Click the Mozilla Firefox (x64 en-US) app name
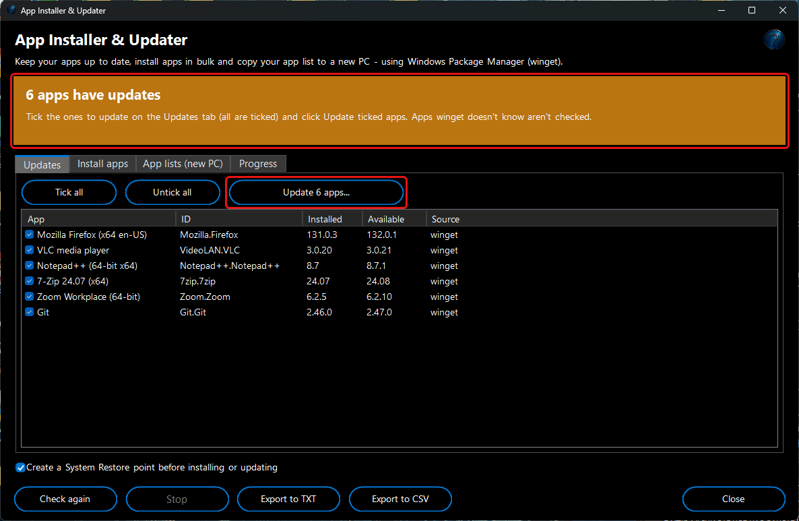The height and width of the screenshot is (521, 799). (92, 235)
